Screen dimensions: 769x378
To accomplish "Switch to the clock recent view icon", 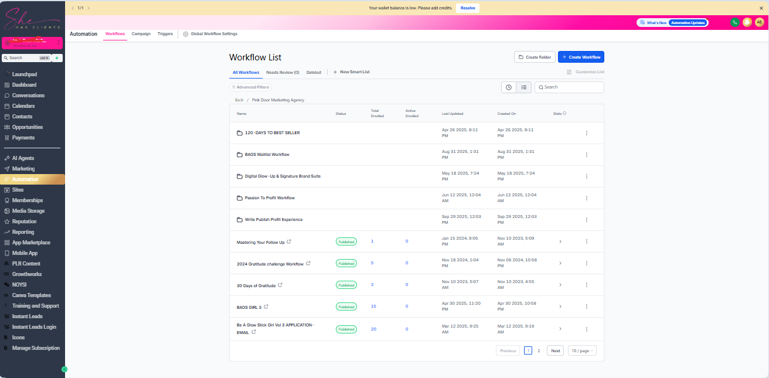I will (x=509, y=87).
